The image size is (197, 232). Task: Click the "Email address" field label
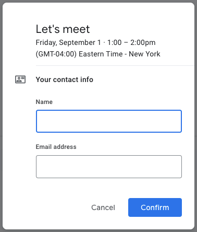(x=56, y=147)
